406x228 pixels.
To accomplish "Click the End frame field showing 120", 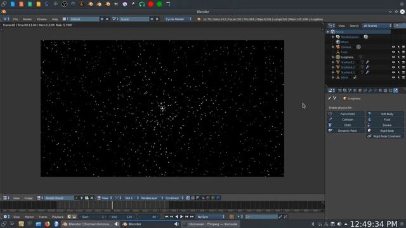I will pyautogui.click(x=122, y=217).
